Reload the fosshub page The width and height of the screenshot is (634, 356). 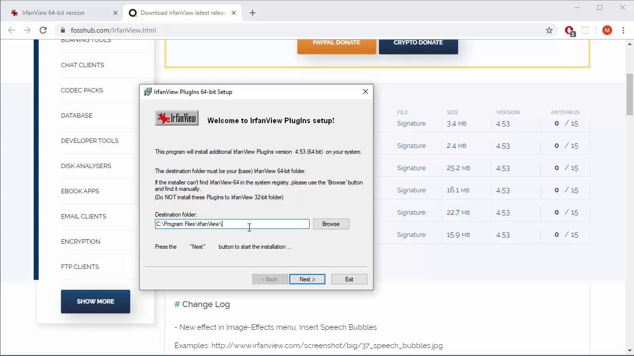pyautogui.click(x=43, y=30)
